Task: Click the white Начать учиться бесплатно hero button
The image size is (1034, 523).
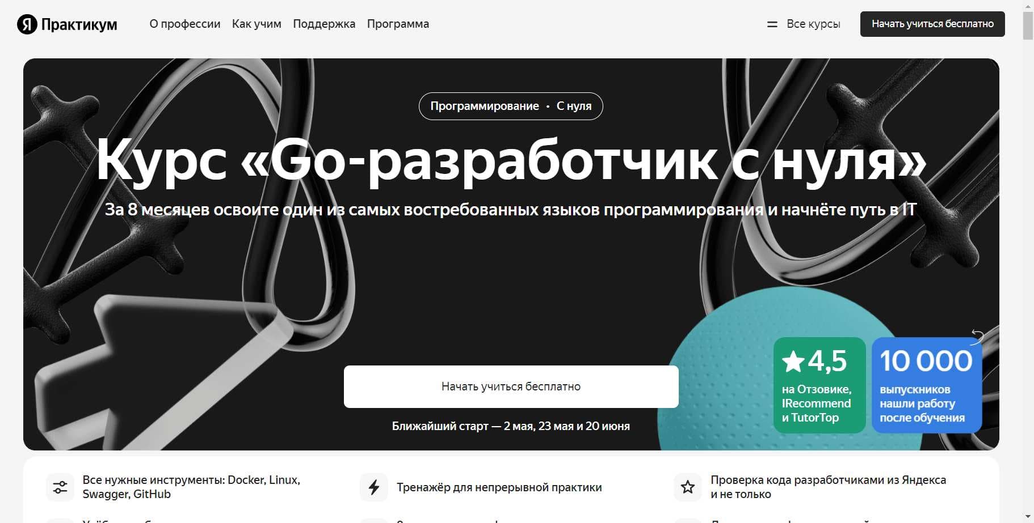Action: (x=511, y=386)
